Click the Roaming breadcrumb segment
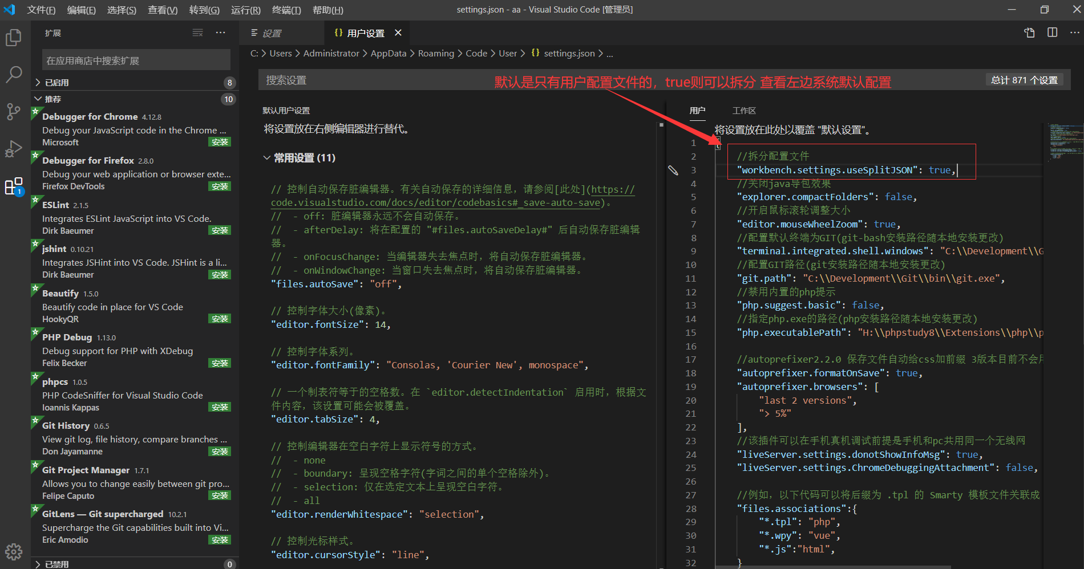 (436, 53)
